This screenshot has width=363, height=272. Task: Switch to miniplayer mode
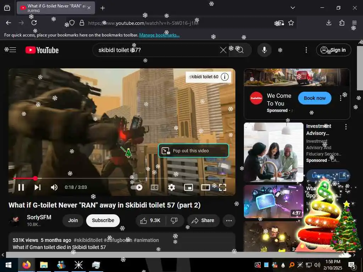[x=189, y=187]
